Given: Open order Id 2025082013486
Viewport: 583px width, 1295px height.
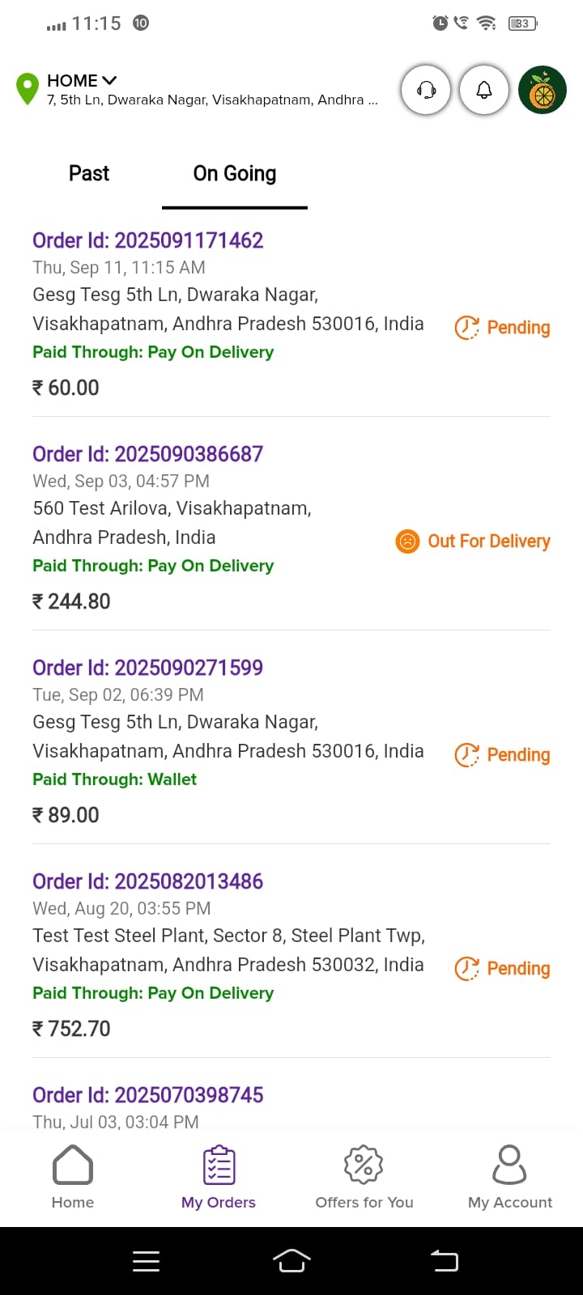Looking at the screenshot, I should [148, 881].
